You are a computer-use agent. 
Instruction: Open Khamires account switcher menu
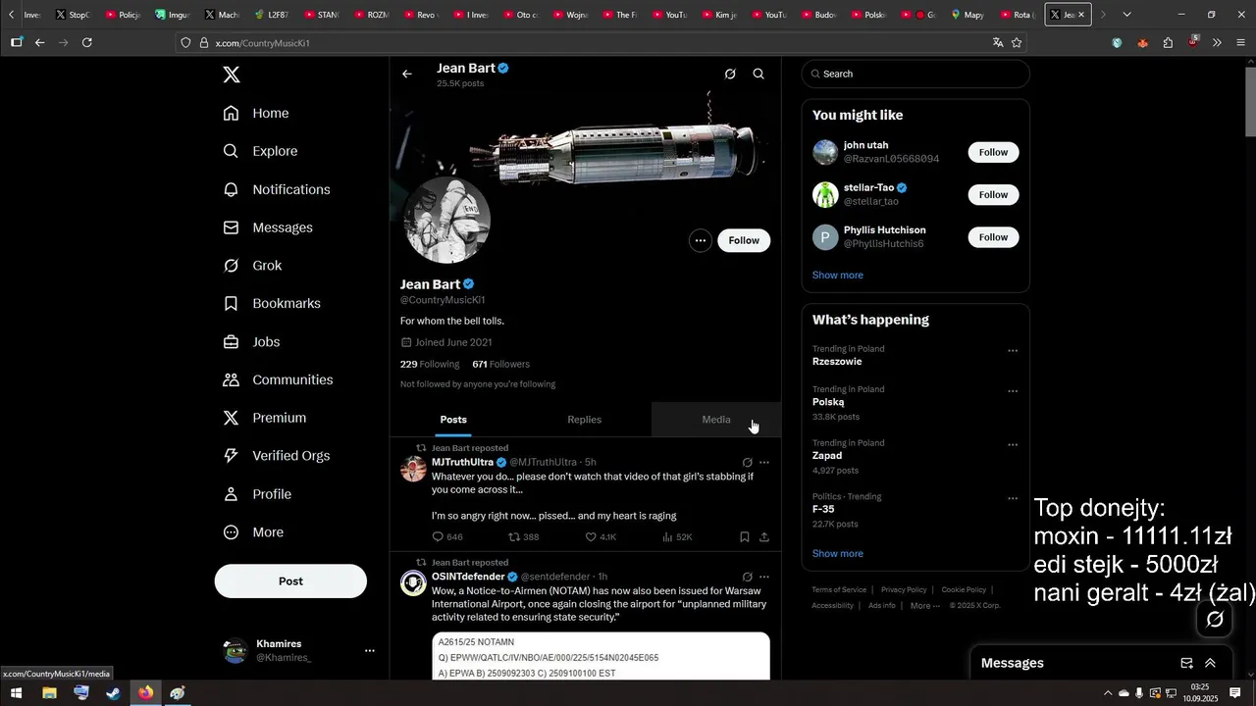(369, 650)
